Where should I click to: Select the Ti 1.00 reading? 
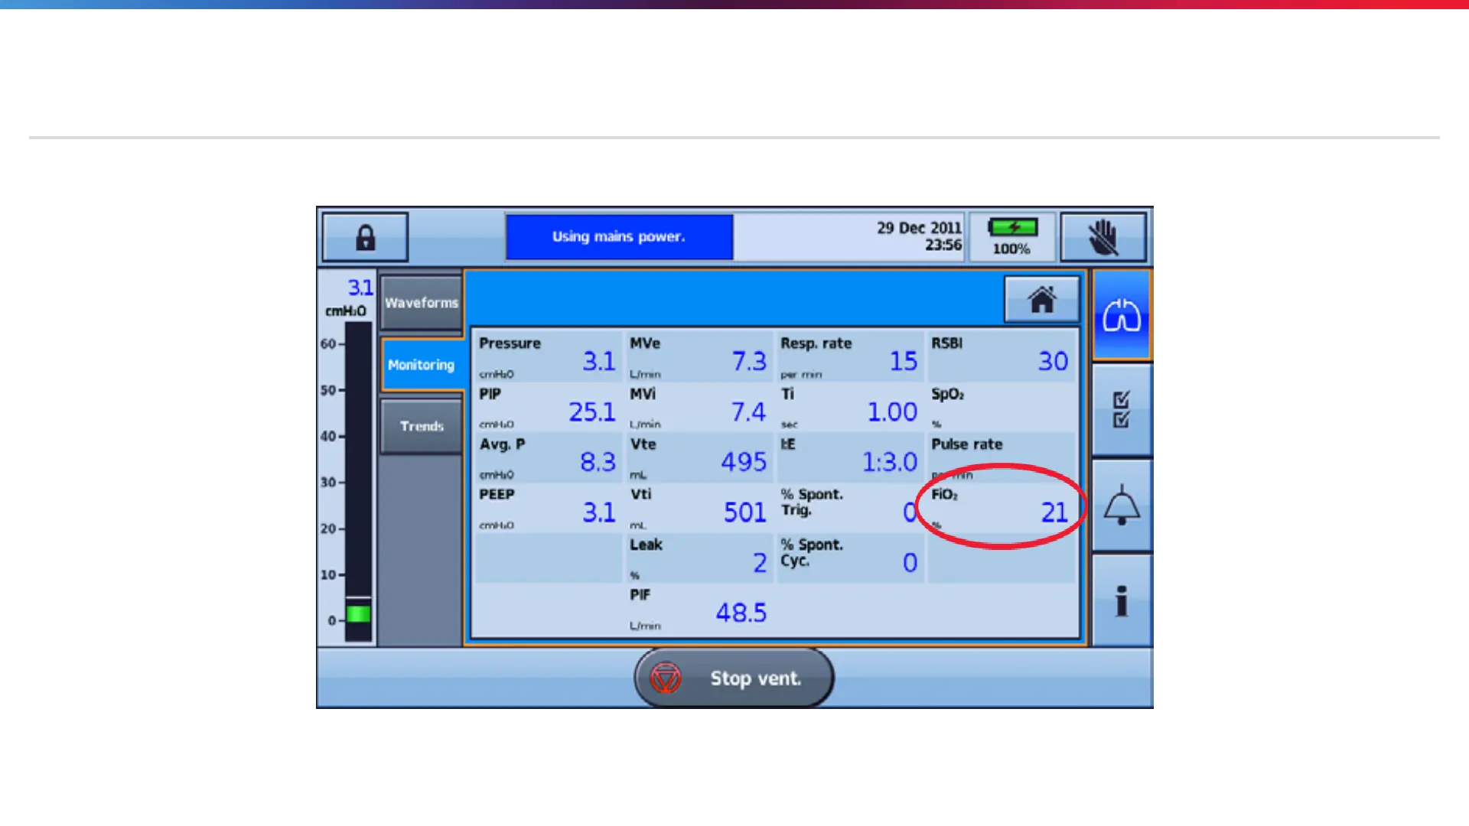tap(849, 408)
